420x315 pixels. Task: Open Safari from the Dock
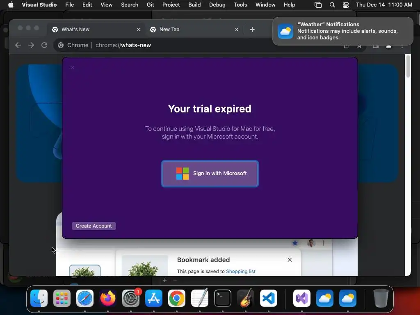84,298
